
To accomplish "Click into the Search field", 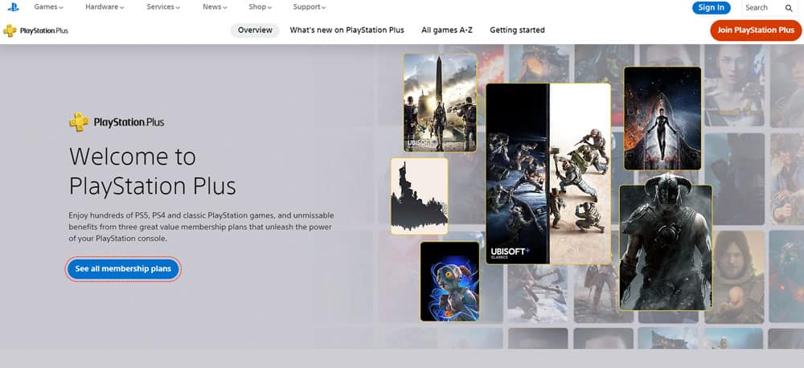I will [759, 8].
